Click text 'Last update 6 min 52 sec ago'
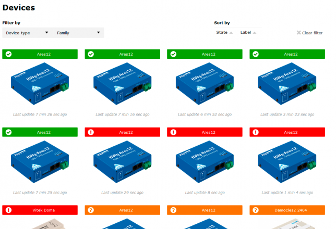 click(205, 115)
